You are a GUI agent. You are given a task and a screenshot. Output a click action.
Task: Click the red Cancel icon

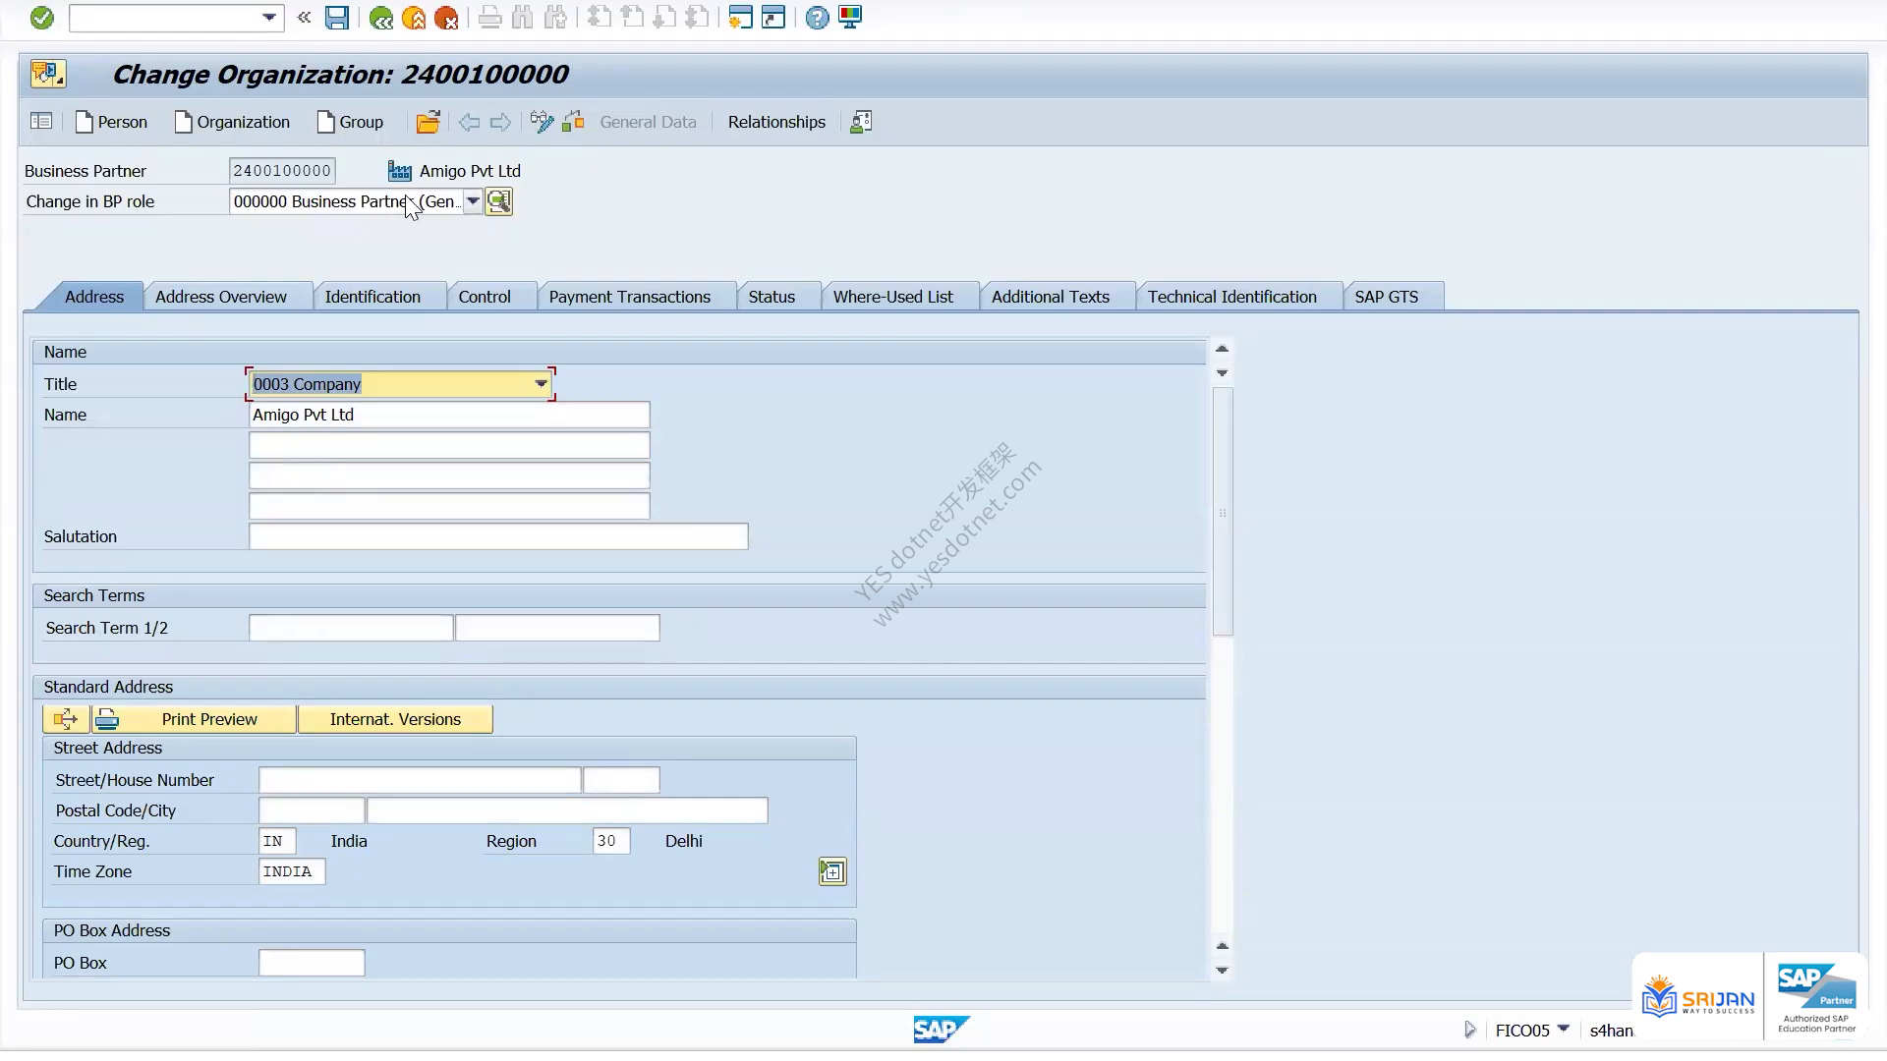point(446,18)
